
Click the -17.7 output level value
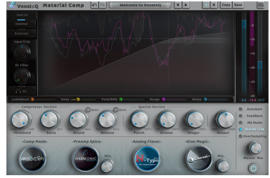click(x=261, y=100)
